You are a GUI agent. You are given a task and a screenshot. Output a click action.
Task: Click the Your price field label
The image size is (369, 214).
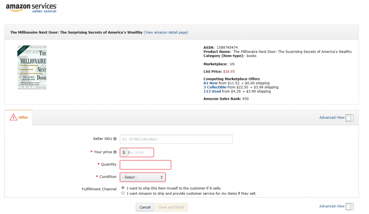pyautogui.click(x=103, y=152)
